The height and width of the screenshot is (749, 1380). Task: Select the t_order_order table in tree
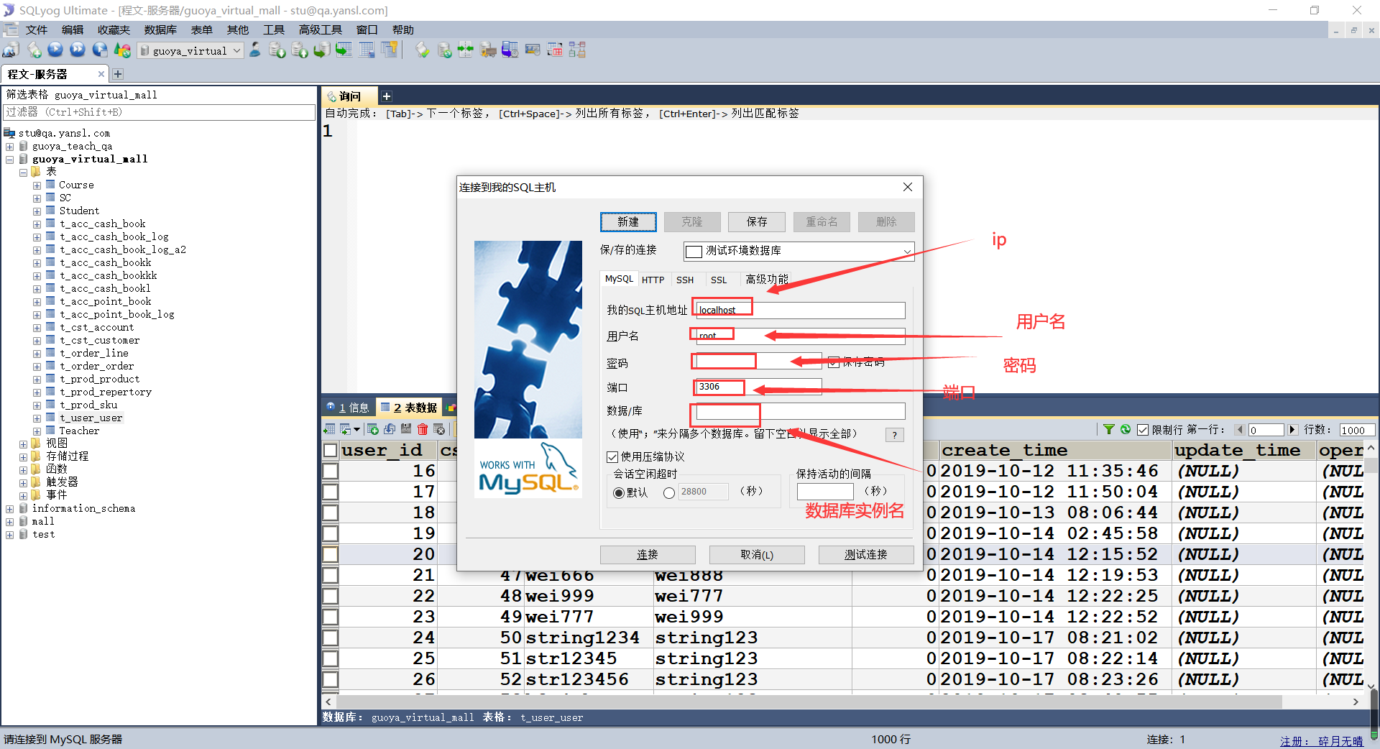coord(96,367)
